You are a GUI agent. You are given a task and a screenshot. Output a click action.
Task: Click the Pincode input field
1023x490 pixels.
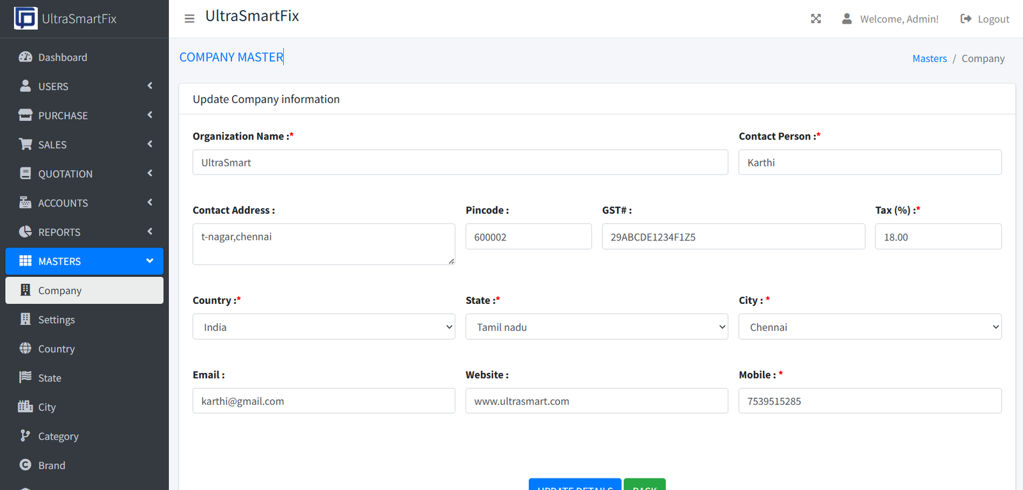(x=529, y=237)
